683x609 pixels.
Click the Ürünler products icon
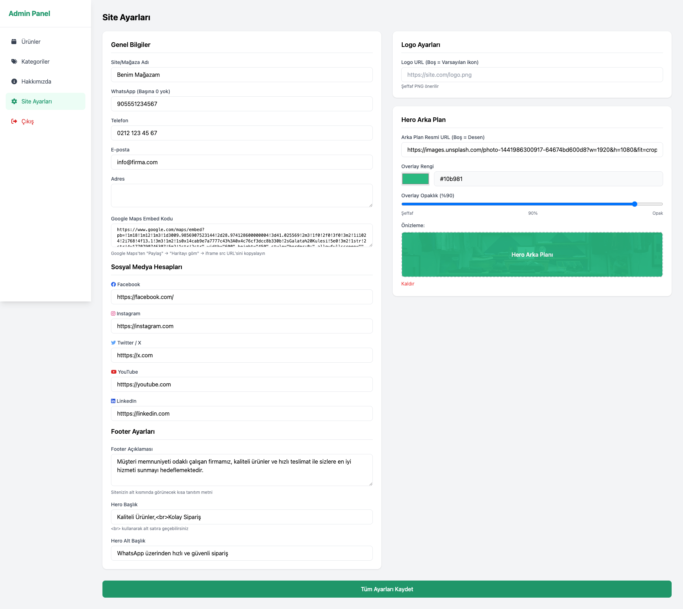14,41
